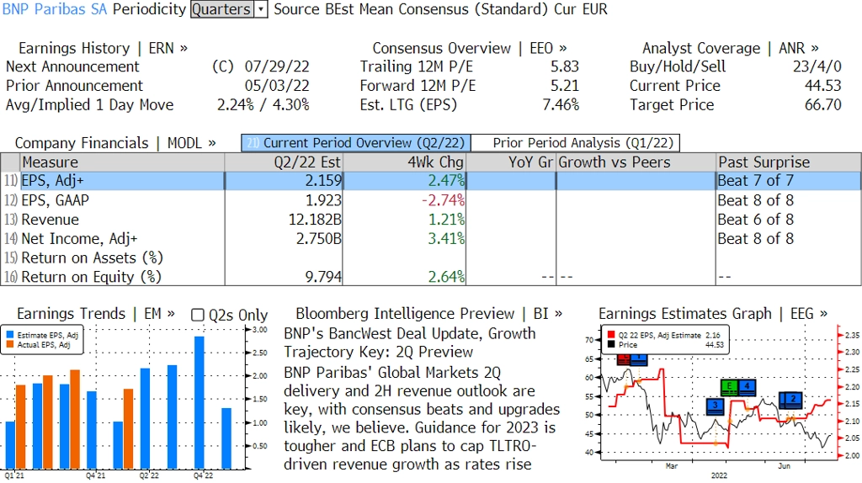Viewport: 862px width, 483px height.
Task: Open Analyst Coverage ANR link
Action: pyautogui.click(x=730, y=48)
